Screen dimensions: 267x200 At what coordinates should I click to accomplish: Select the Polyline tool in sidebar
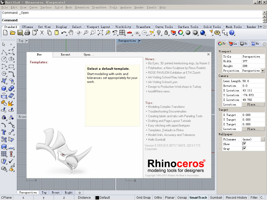click(4, 52)
